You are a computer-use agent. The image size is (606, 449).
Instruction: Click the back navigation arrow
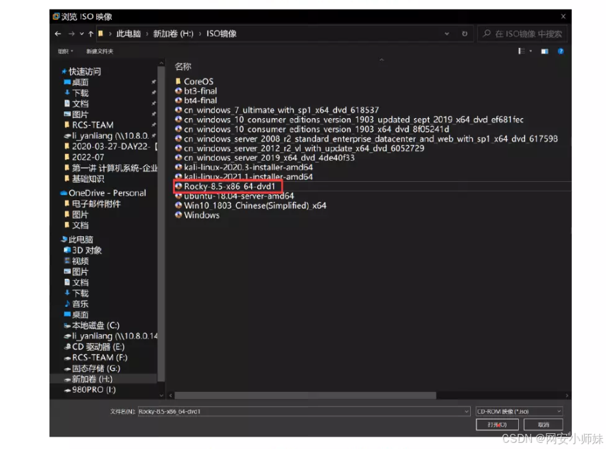pos(58,34)
